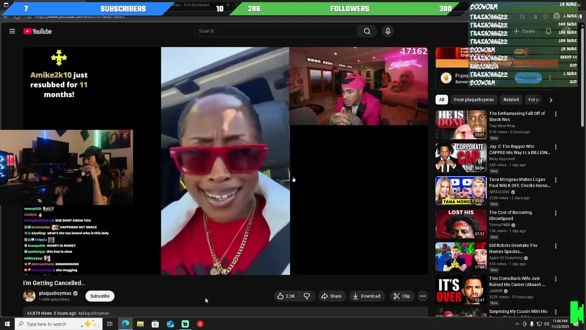The width and height of the screenshot is (586, 330).
Task: Click the Moxy Approved channel name
Action: [502, 159]
